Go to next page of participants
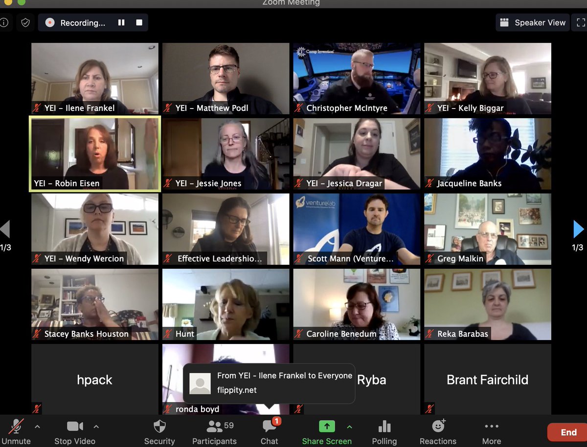Image resolution: width=587 pixels, height=447 pixels. point(578,229)
